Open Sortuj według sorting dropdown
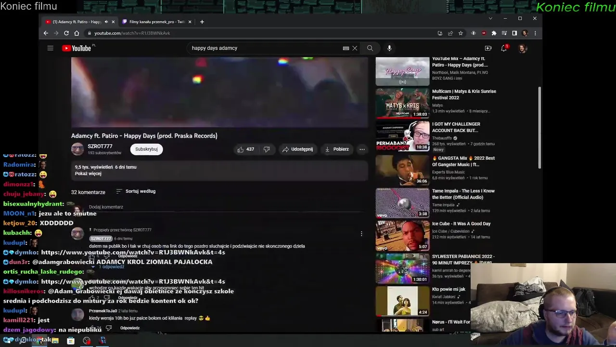 pyautogui.click(x=136, y=191)
